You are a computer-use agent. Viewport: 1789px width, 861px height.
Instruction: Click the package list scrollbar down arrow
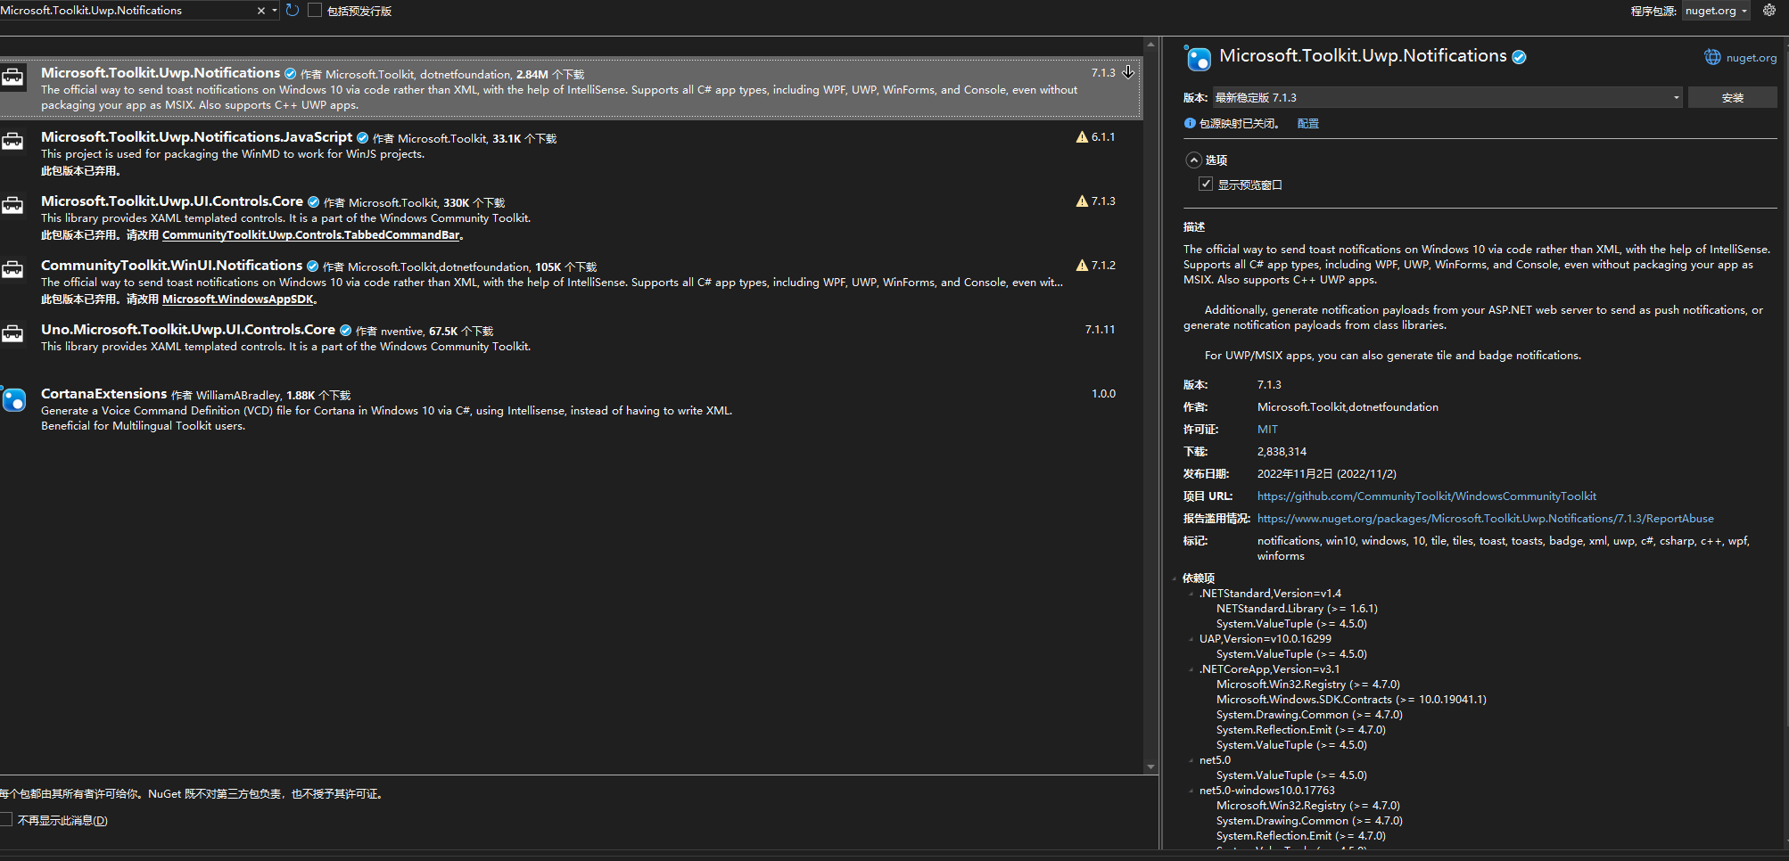(1150, 767)
